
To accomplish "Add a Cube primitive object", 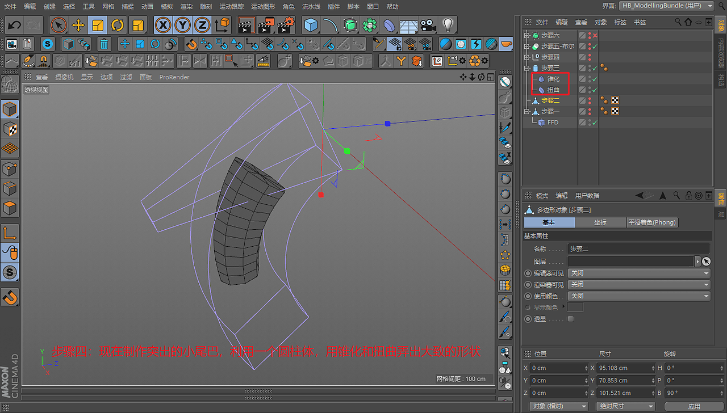I will click(310, 25).
